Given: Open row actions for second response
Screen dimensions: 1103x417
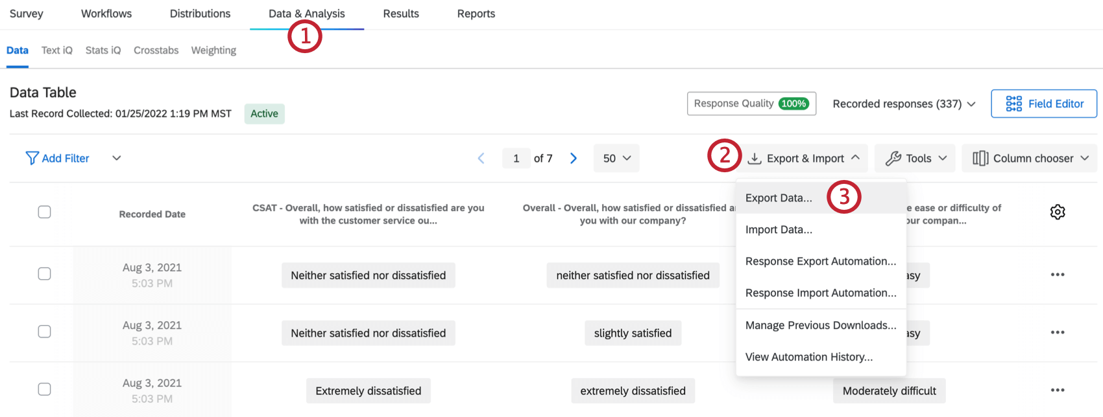Looking at the screenshot, I should click(1058, 332).
